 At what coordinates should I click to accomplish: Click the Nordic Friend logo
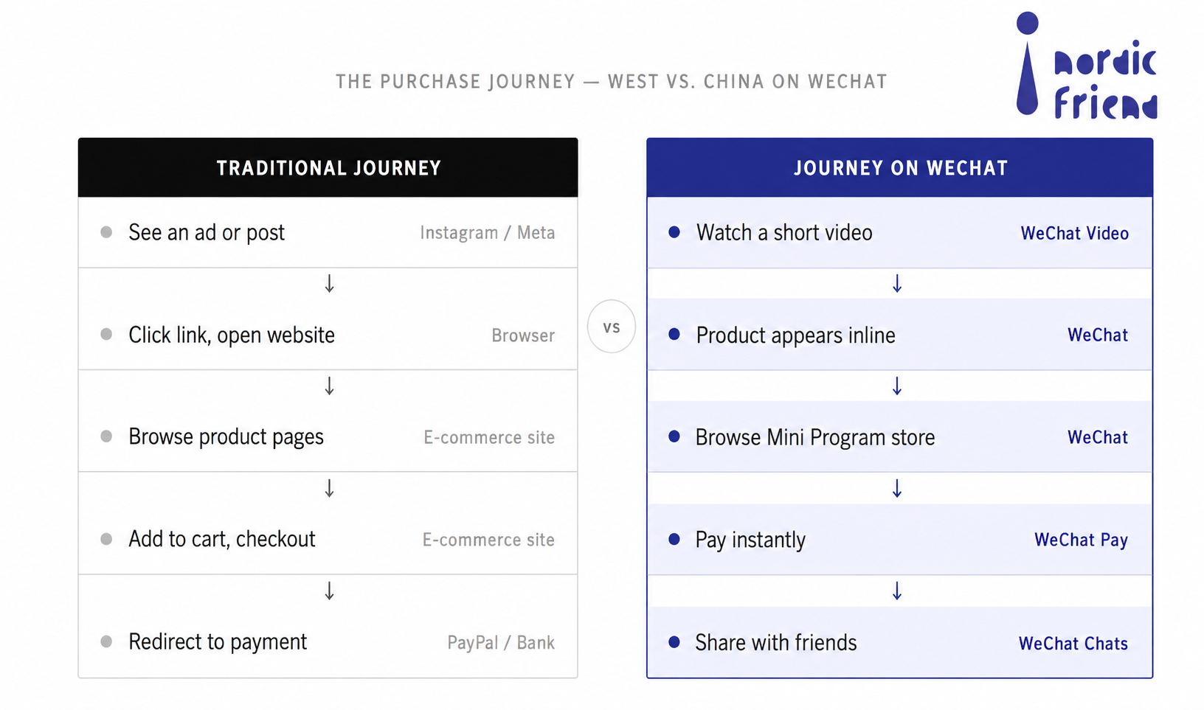(x=1086, y=65)
